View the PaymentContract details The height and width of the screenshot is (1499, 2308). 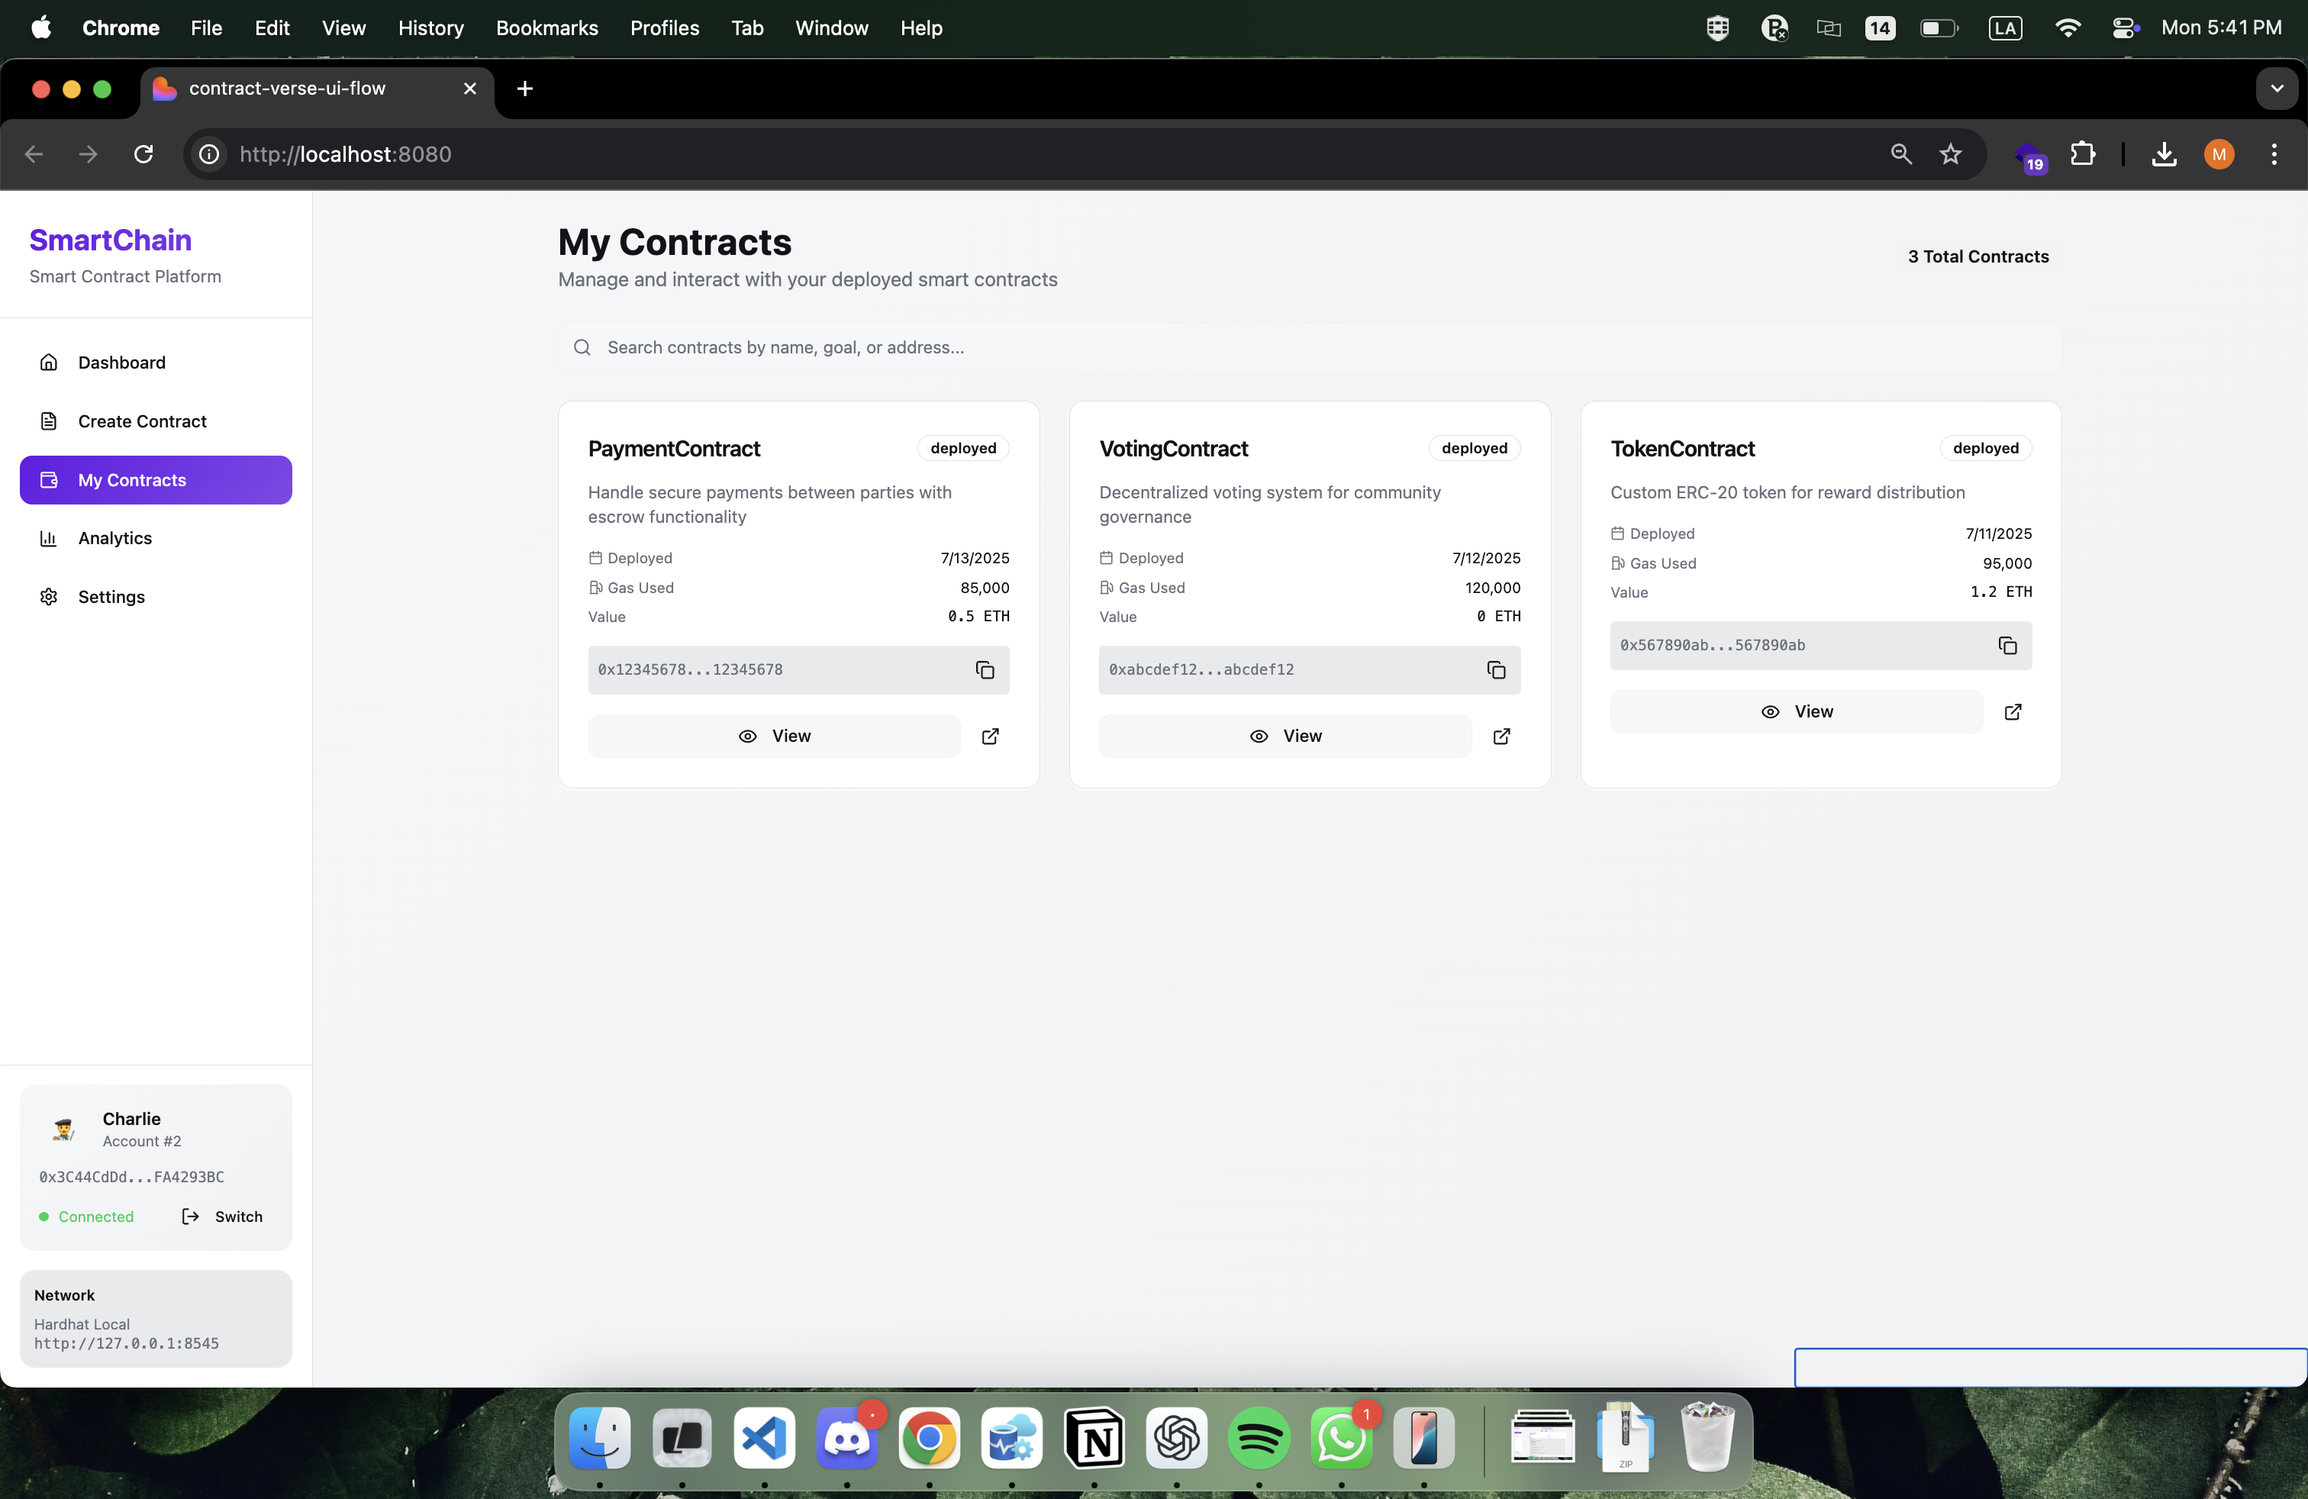[x=774, y=736]
